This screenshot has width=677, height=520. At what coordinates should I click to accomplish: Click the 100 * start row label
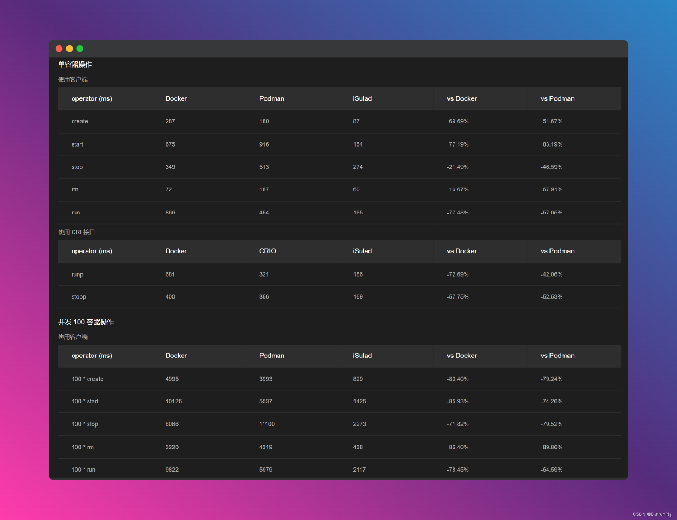point(85,401)
